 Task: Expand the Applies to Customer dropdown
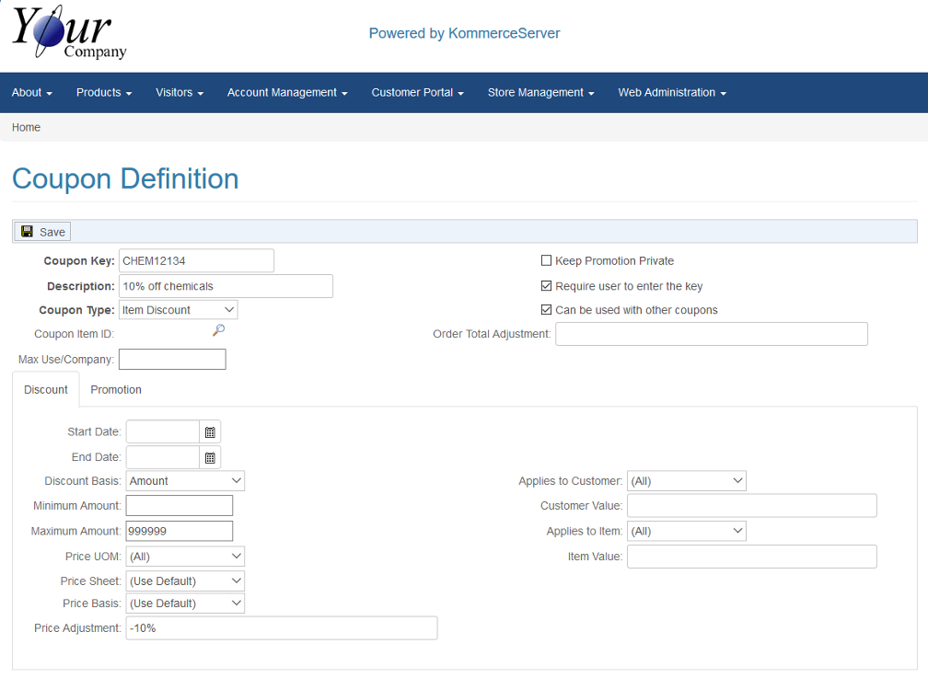coord(686,481)
